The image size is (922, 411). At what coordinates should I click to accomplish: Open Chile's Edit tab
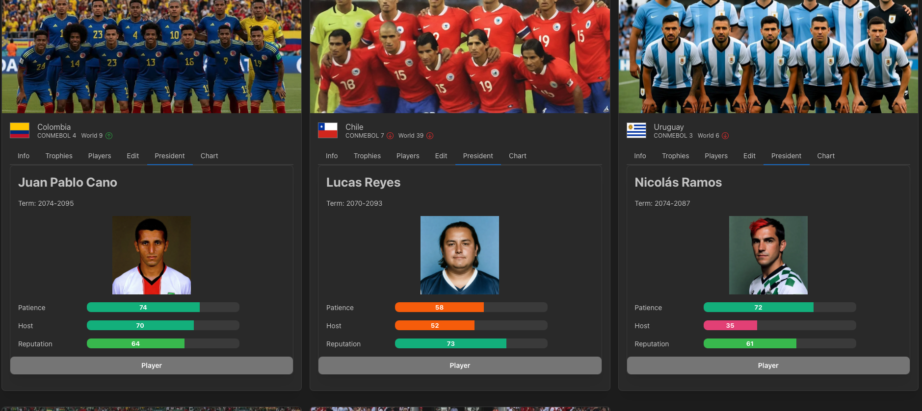point(441,156)
